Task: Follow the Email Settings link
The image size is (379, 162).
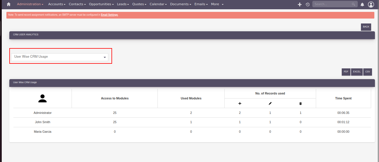Action: [109, 15]
